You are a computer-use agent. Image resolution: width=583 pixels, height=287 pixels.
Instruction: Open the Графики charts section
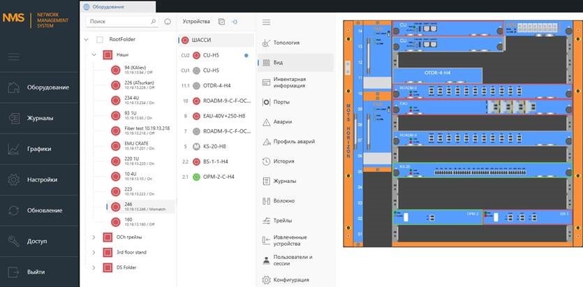40,149
